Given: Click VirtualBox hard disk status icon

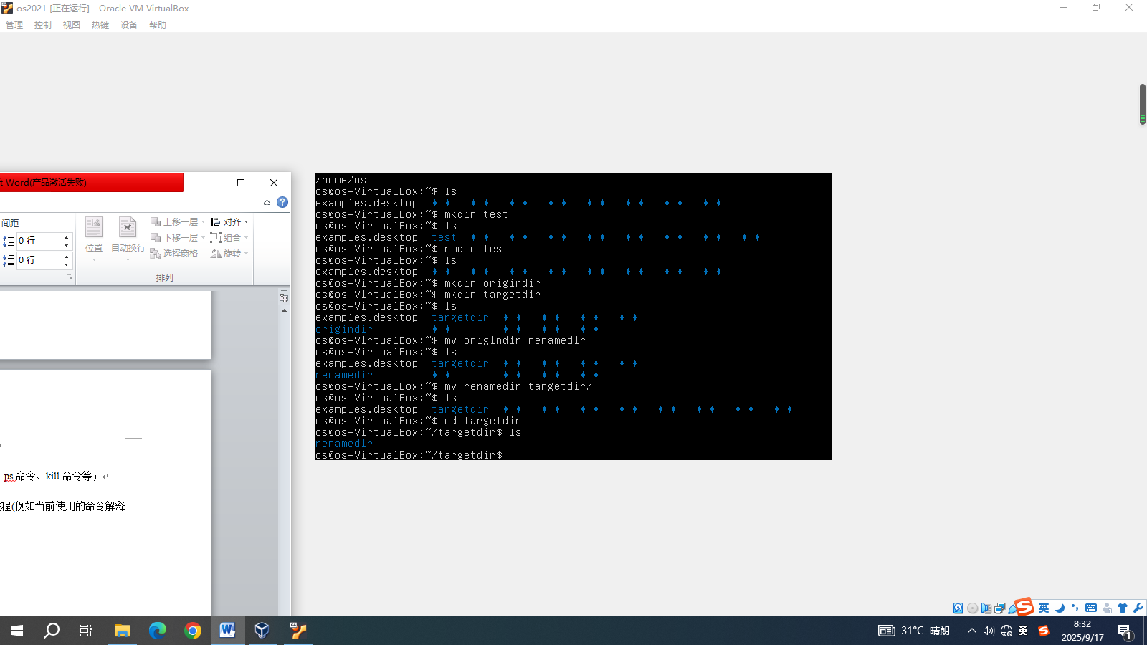Looking at the screenshot, I should (958, 608).
